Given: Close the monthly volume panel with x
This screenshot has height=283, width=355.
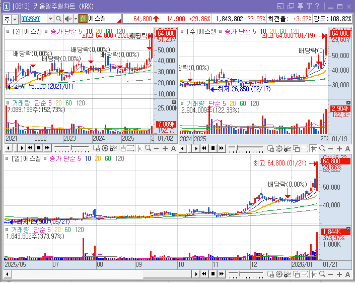Looking at the screenshot, I should point(174,102).
